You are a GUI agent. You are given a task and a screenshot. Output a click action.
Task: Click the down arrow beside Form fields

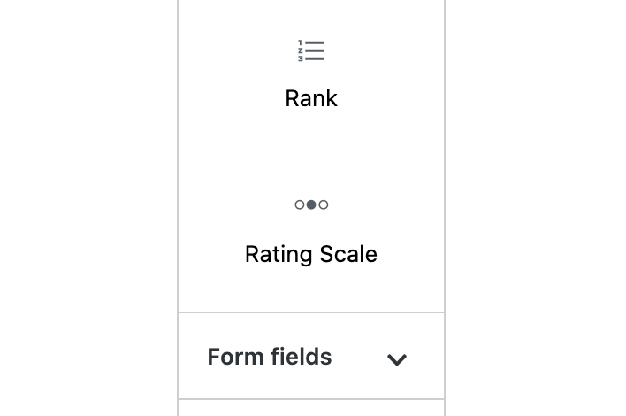397,359
